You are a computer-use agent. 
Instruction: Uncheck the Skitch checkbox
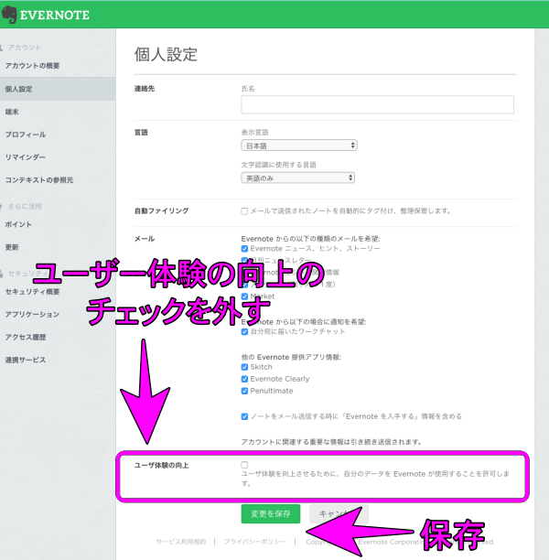[244, 367]
